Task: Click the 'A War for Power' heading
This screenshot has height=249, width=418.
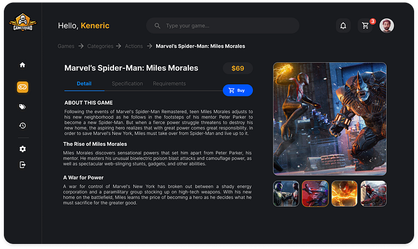Action: [83, 177]
